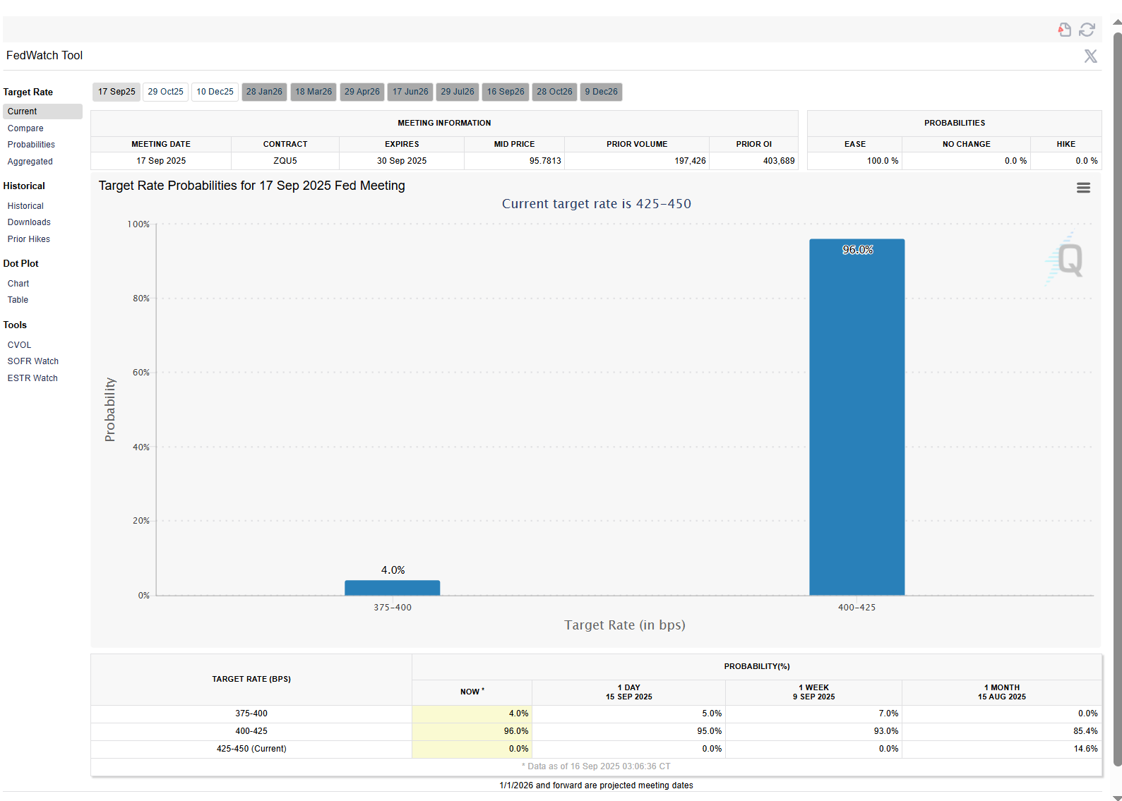1122x801 pixels.
Task: Open the Downloads link
Action: [x=29, y=222]
